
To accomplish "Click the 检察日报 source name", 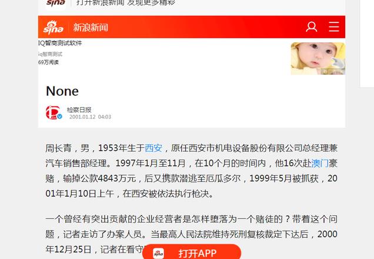I will pyautogui.click(x=79, y=110).
